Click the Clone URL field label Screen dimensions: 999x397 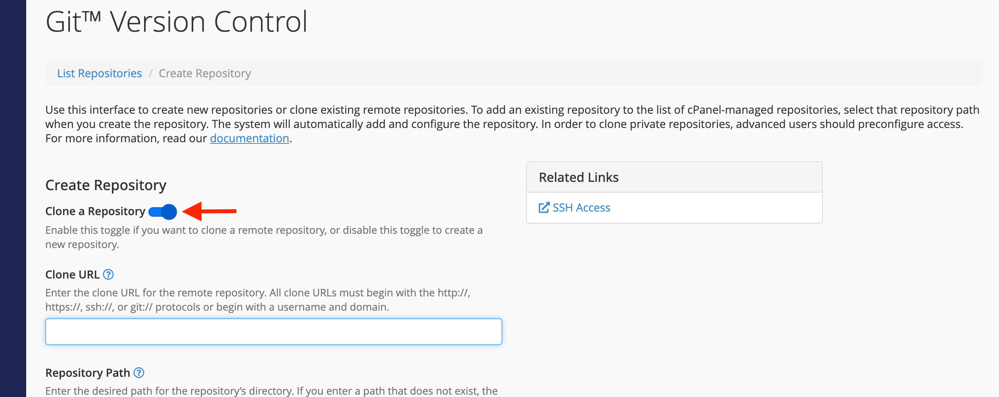[x=73, y=274]
